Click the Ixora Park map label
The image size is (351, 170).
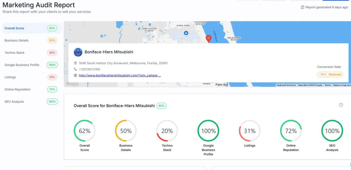pyautogui.click(x=183, y=25)
